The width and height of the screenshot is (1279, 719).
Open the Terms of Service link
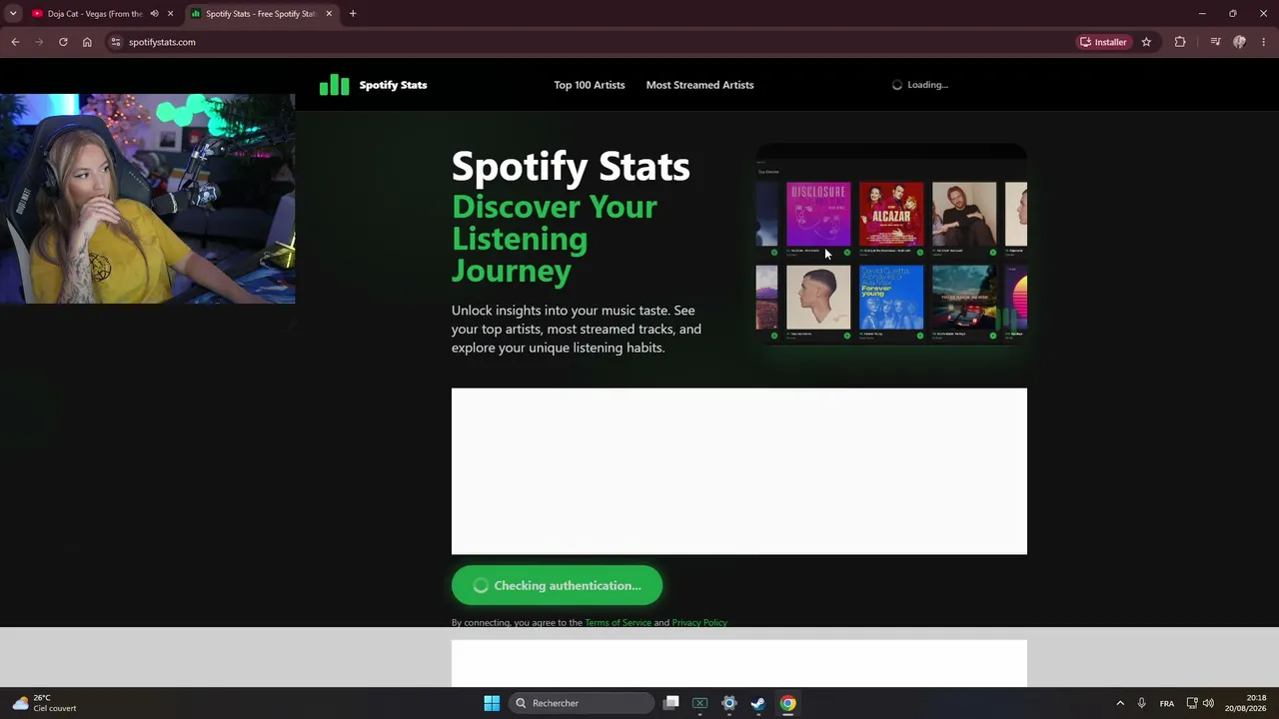point(618,623)
